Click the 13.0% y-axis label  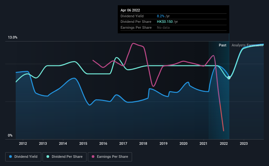click(12, 38)
